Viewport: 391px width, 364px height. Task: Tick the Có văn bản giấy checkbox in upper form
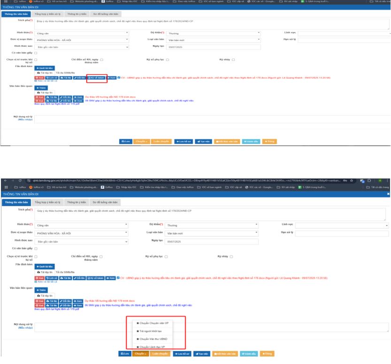tap(36, 53)
